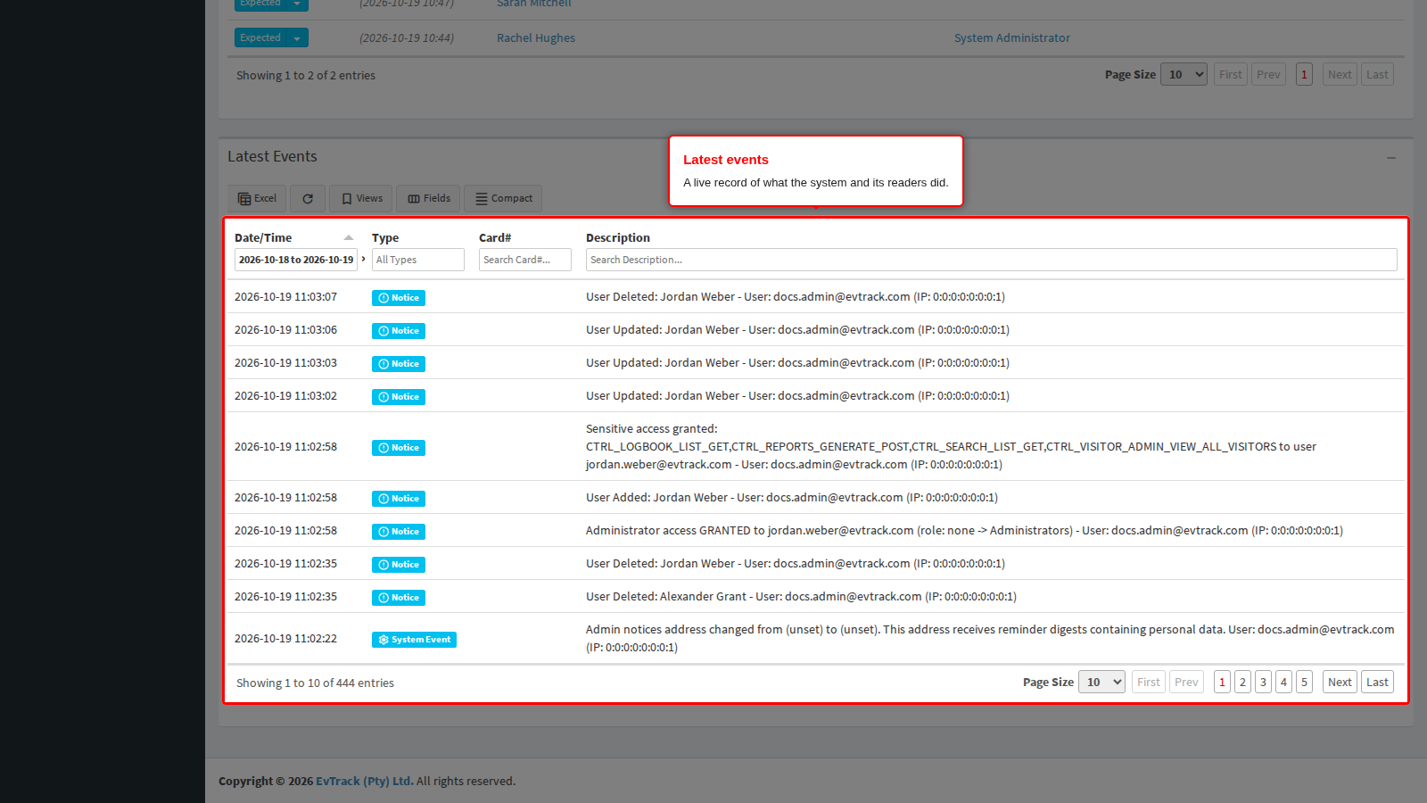Click the 2026-10-19 11:02:22 timestamp
The width and height of the screenshot is (1427, 803).
coord(285,639)
